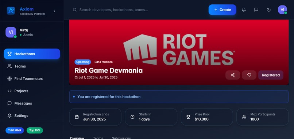Viewport: 294px width, 139px height.
Task: Open Find Teammates in the sidebar
Action: (x=32, y=78)
